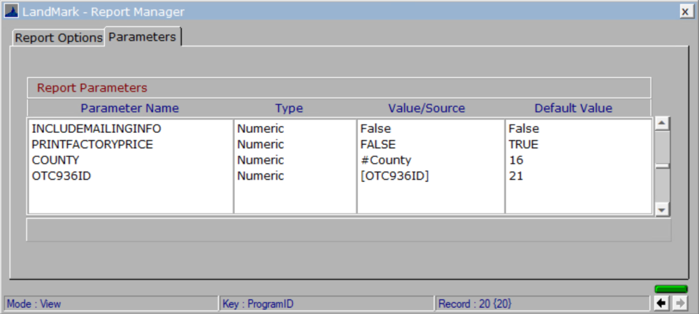Click the Key : ProgramID status field
699x314 pixels.
coord(326,304)
